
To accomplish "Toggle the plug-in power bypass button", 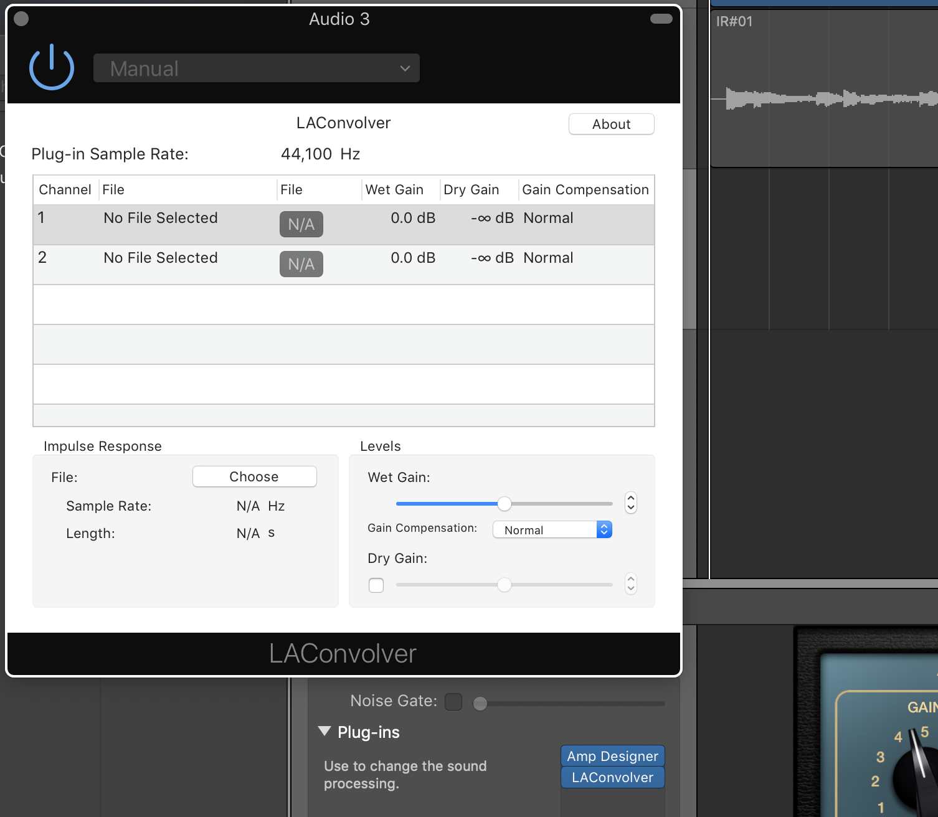I will [52, 67].
